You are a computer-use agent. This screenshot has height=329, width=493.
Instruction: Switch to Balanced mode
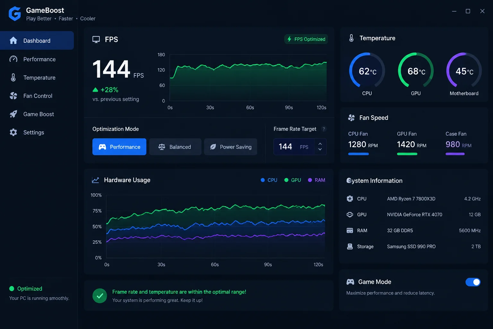[175, 147]
